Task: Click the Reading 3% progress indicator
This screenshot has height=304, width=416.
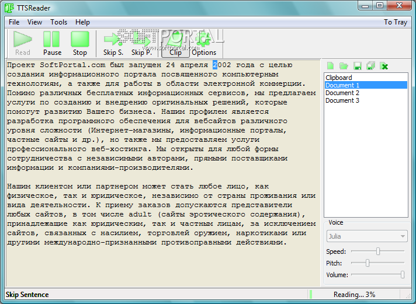Action: (354, 295)
